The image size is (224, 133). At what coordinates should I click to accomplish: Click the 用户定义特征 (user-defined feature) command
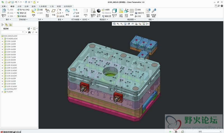[23, 10]
